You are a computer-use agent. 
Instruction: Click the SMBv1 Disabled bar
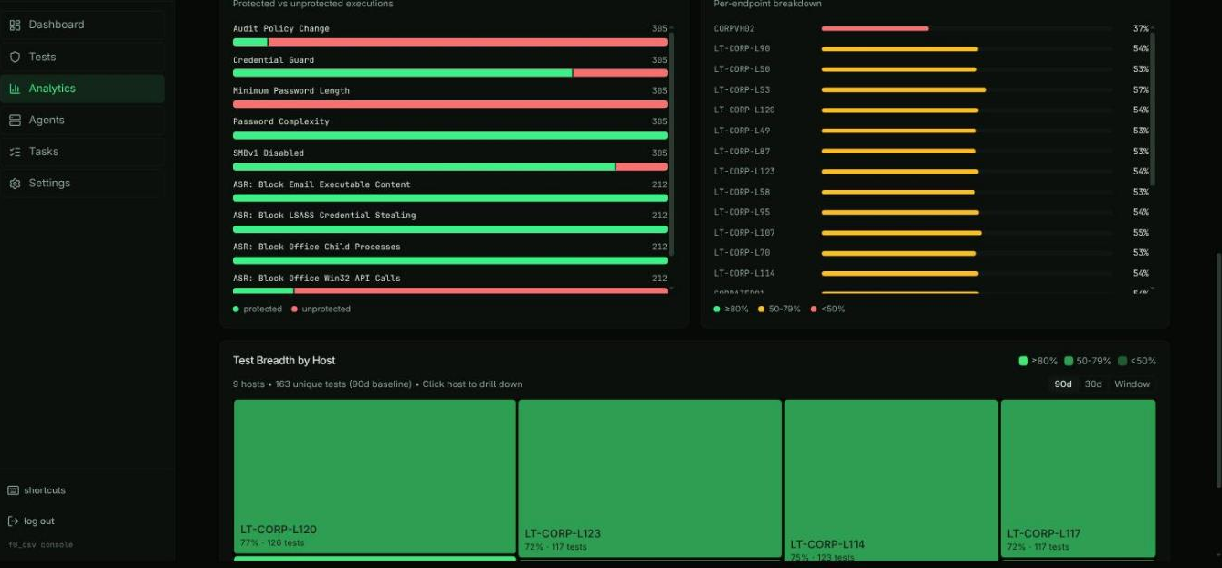pyautogui.click(x=450, y=166)
